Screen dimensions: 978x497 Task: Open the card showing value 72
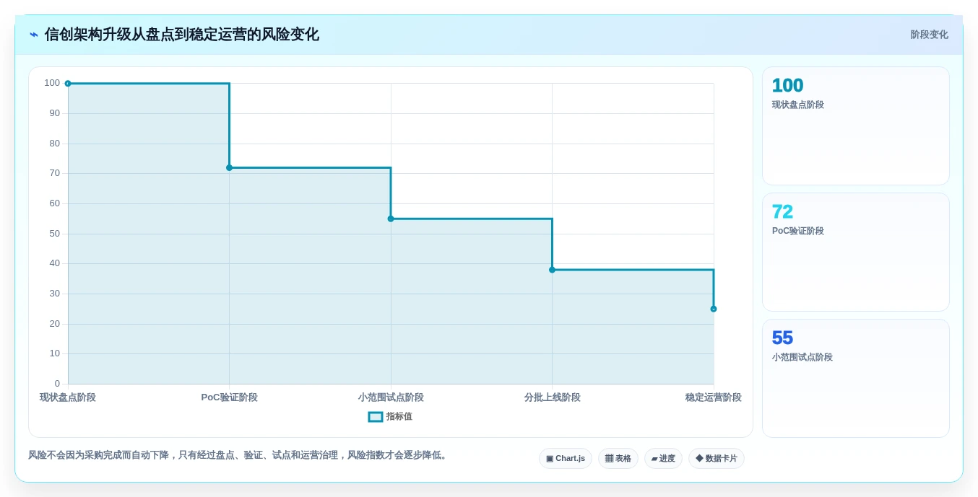click(x=856, y=252)
